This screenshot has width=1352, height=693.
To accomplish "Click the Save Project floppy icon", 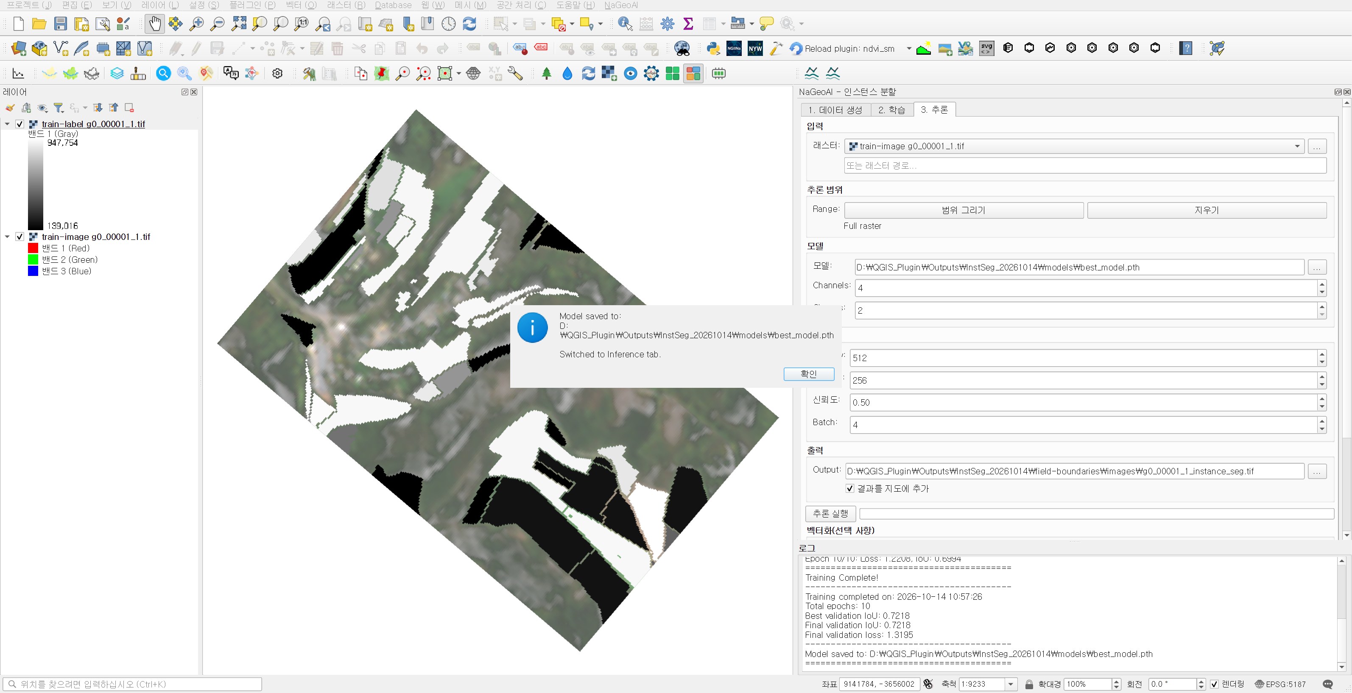I will (60, 24).
